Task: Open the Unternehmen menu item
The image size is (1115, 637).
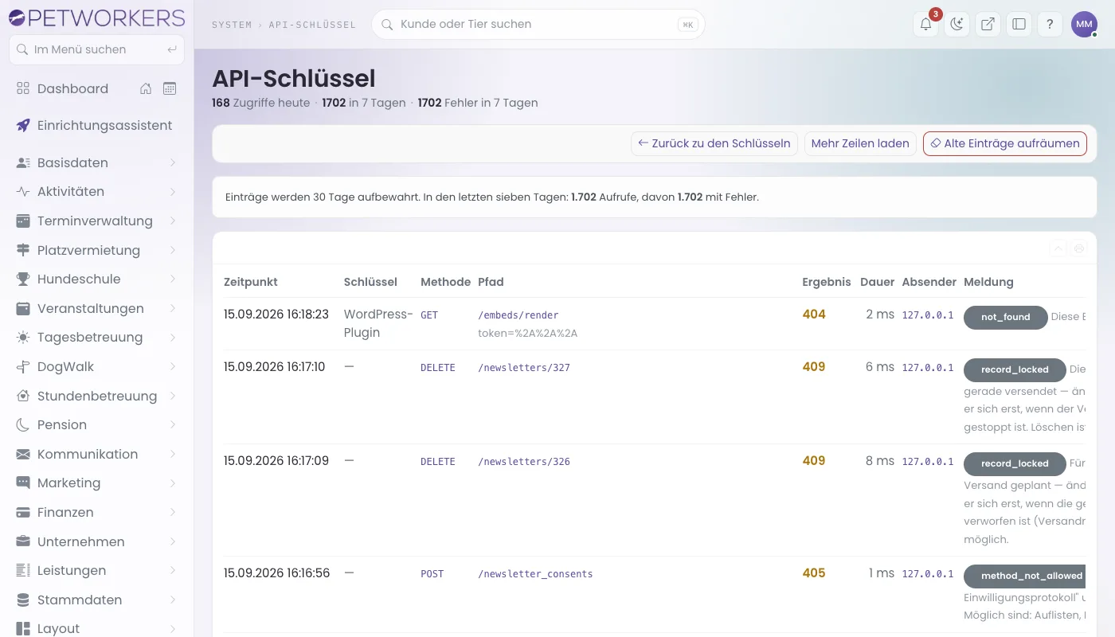Action: coord(96,541)
